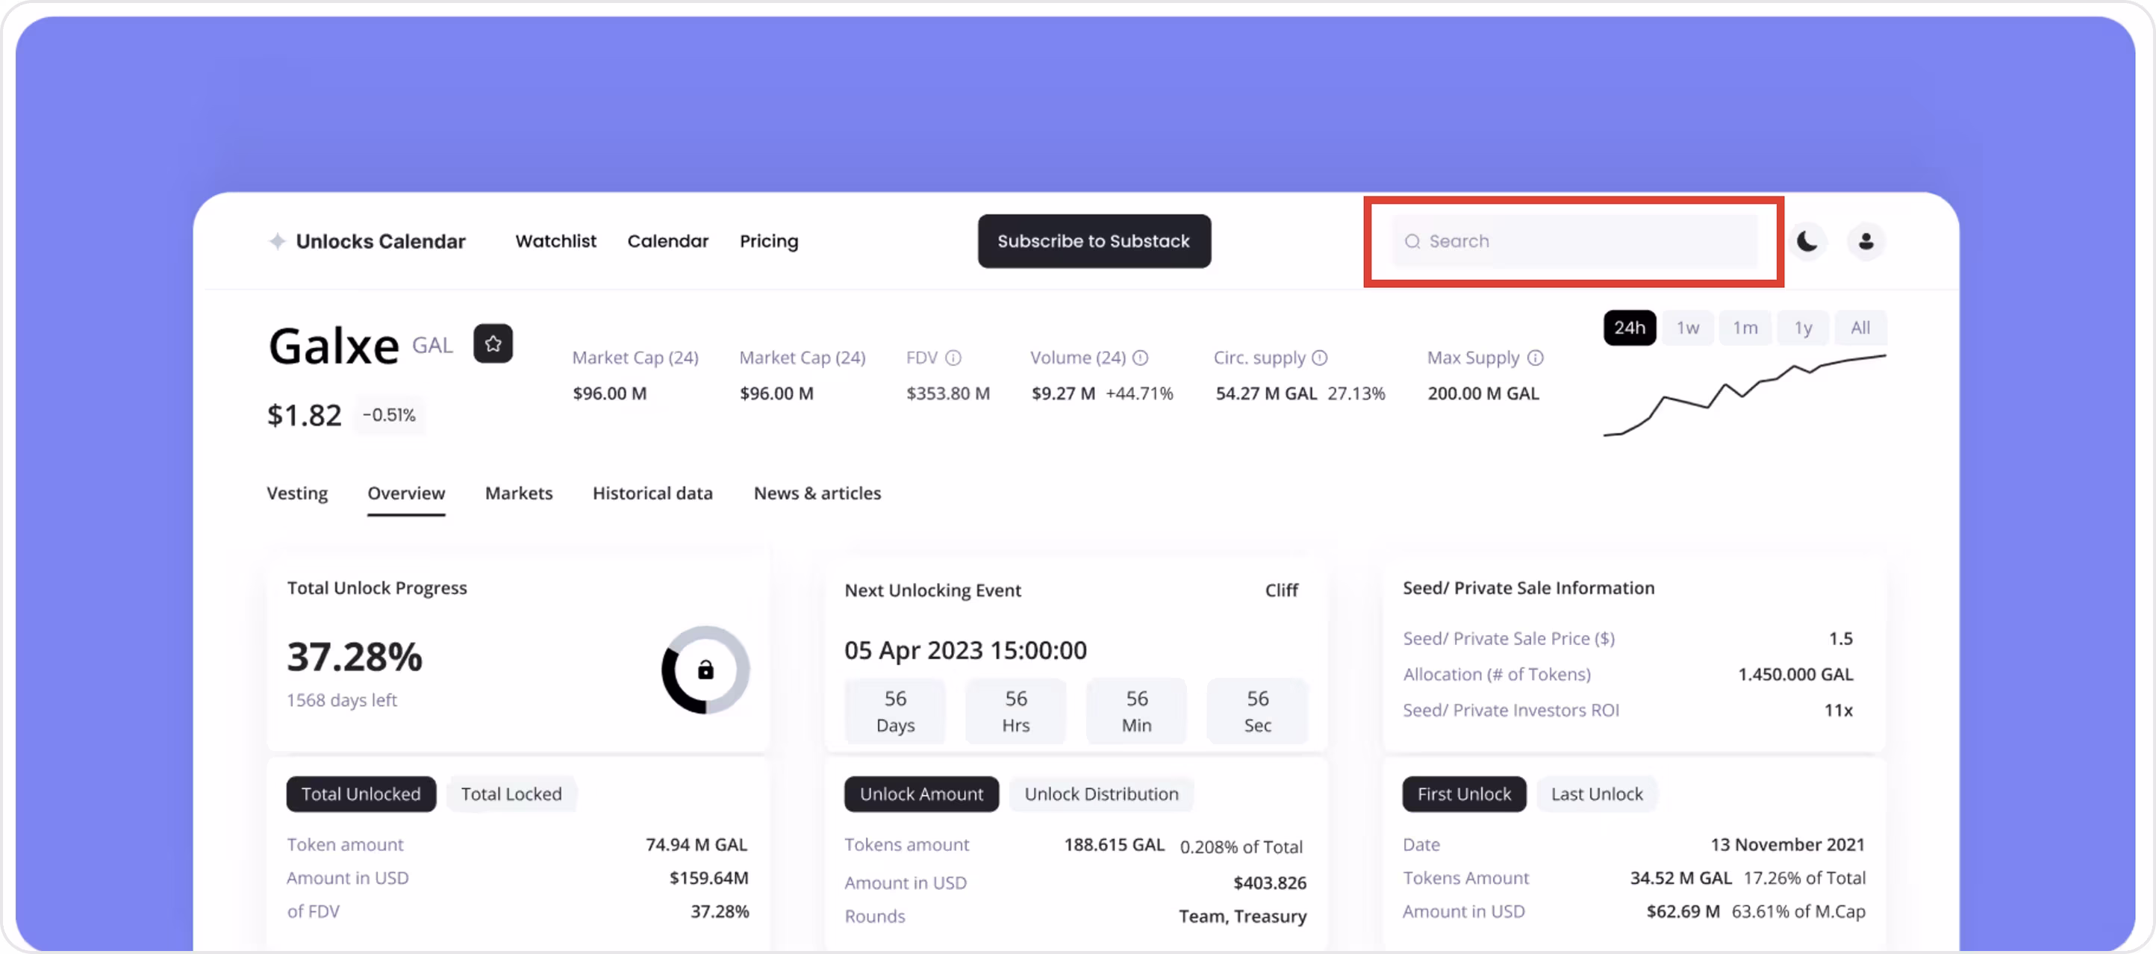Click the FDV info icon
The image size is (2156, 954).
tap(953, 358)
